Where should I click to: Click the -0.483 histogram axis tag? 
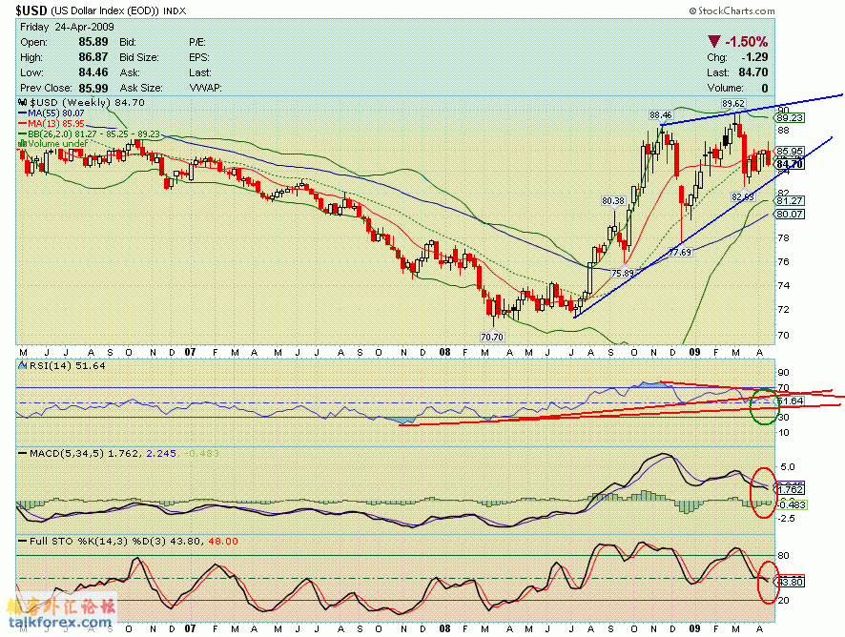(x=791, y=505)
